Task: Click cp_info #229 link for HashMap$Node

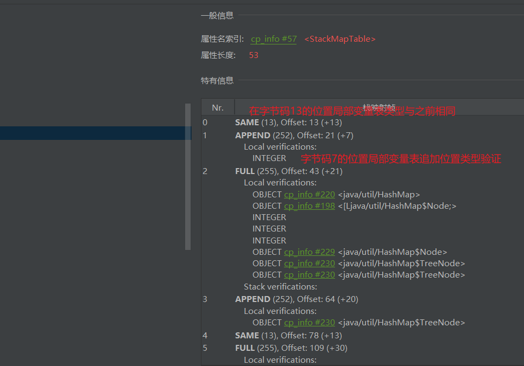Action: pyautogui.click(x=310, y=252)
